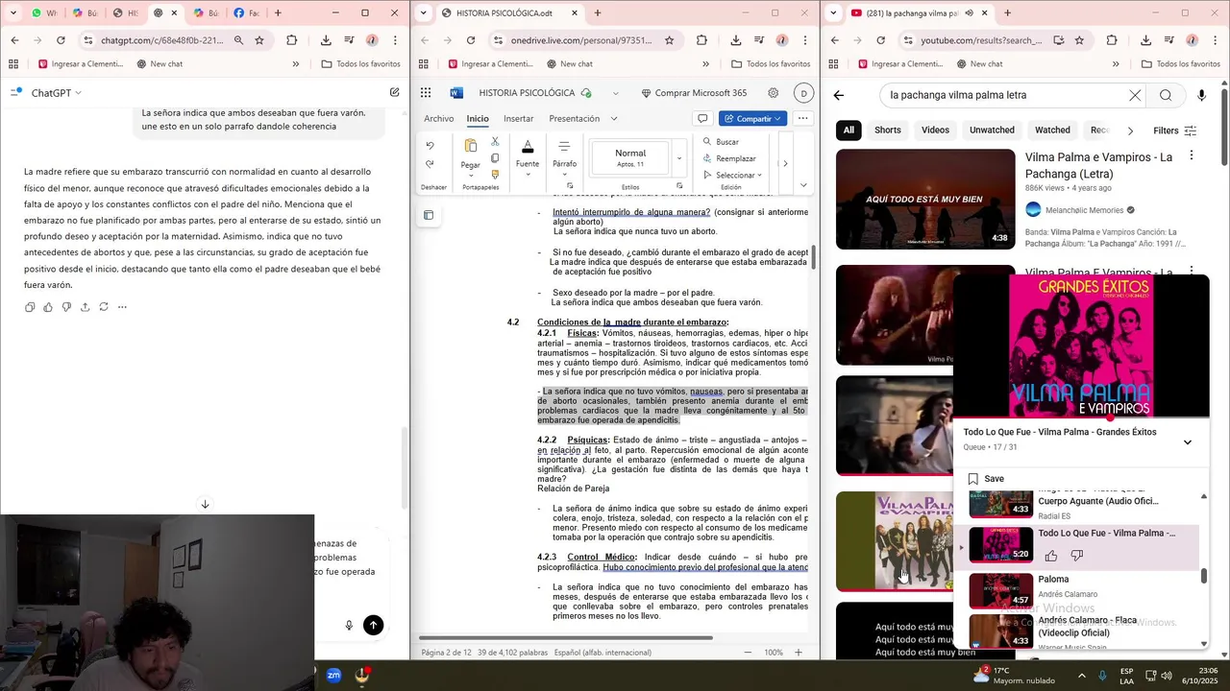Open the ChatGPT model selector dropdown

point(57,93)
